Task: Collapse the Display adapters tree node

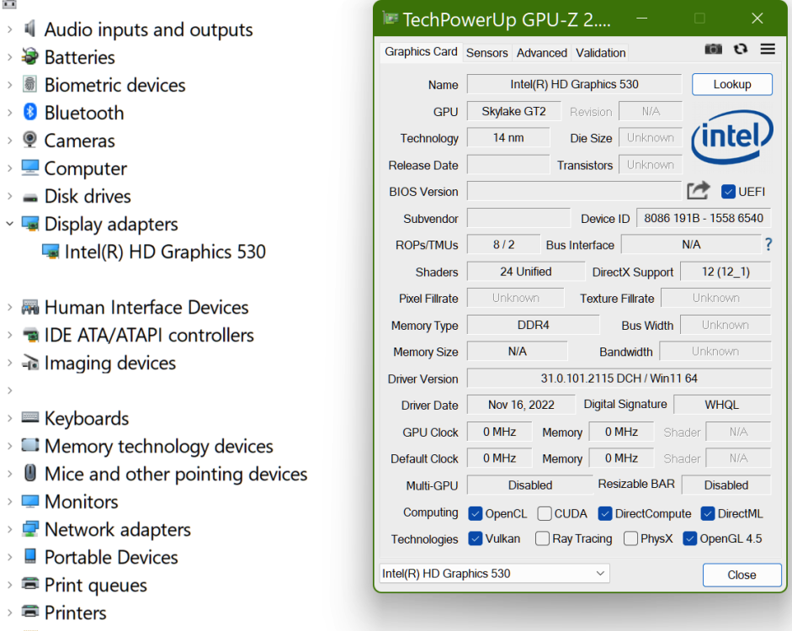Action: coord(9,223)
